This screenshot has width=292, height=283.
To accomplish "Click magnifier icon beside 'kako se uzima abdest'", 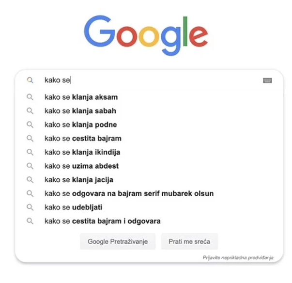I will coord(30,166).
